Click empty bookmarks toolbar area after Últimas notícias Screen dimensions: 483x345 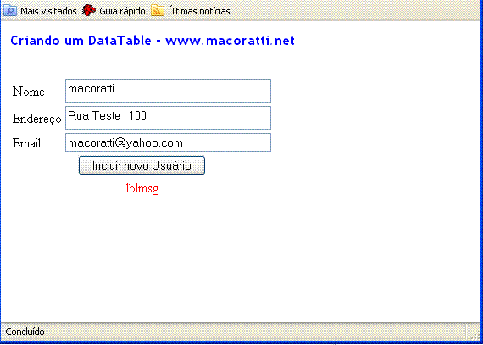click(x=354, y=11)
